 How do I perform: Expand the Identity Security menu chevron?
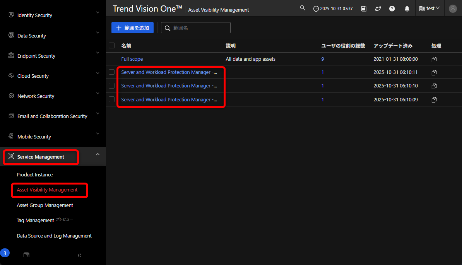click(x=98, y=12)
